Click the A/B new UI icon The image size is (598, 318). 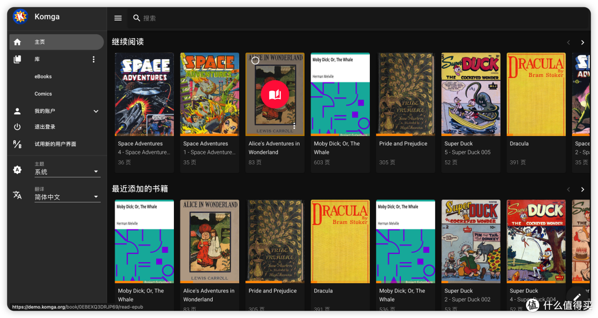17,144
